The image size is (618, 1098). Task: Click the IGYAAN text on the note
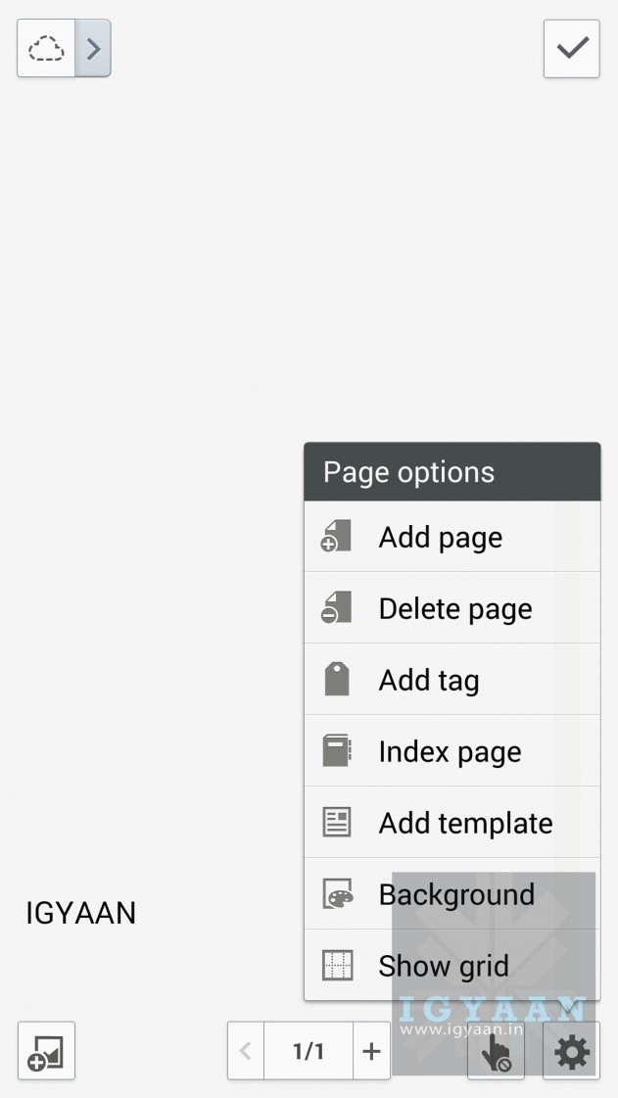(x=80, y=913)
